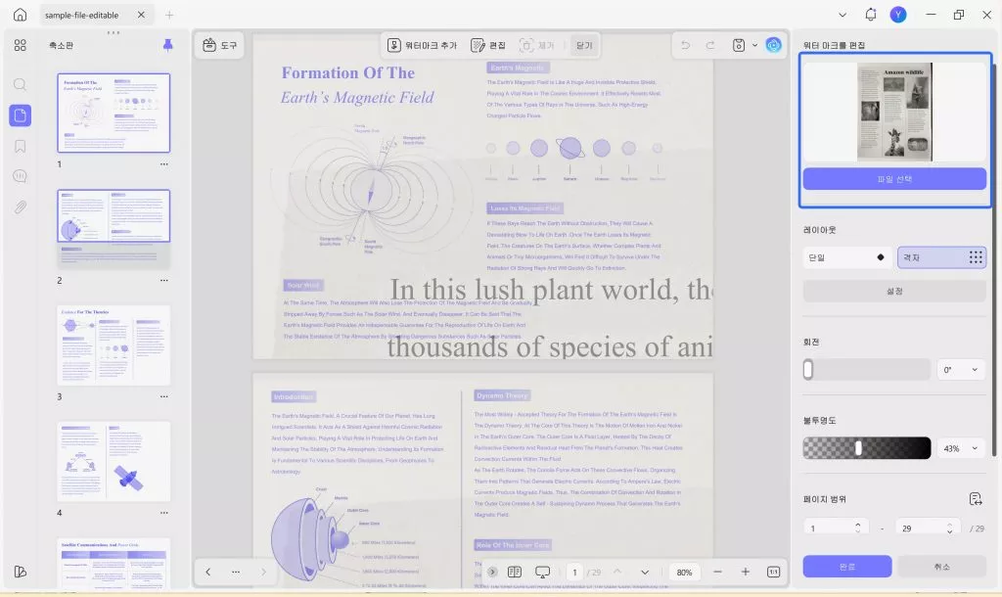Open more options for page 3
The width and height of the screenshot is (1002, 597).
coord(164,397)
